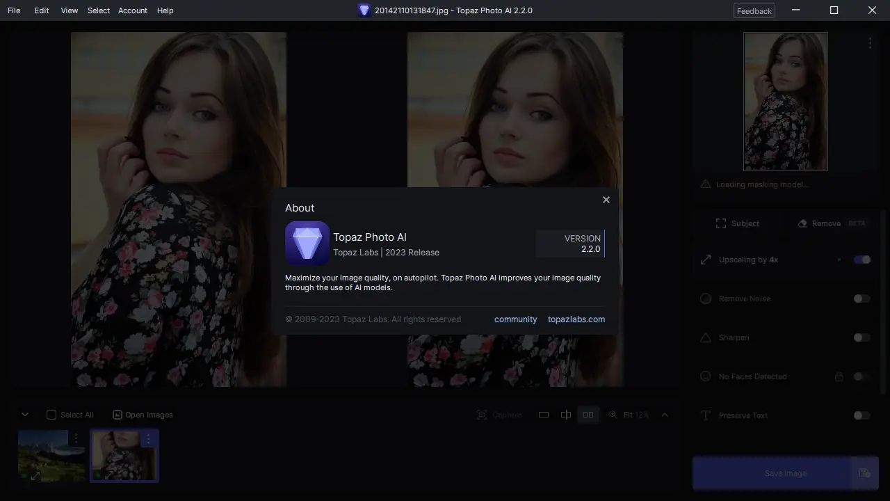
Task: Click the lock icon beside No Faces Detected
Action: [x=839, y=376]
